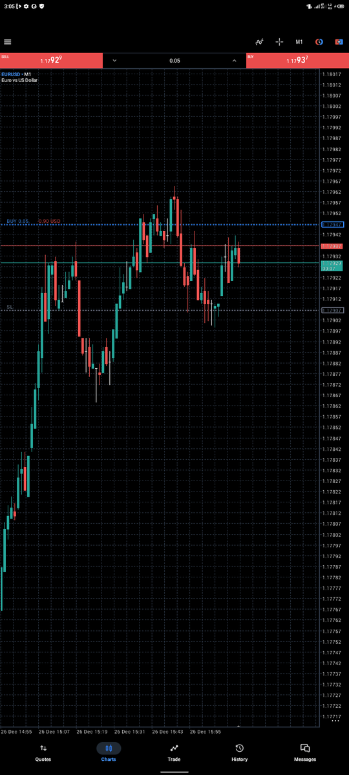This screenshot has height=775, width=349.
Task: Decrease lot volume with down chevron
Action: [114, 60]
